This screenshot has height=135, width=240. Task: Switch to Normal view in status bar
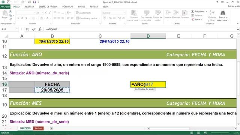click(192, 133)
